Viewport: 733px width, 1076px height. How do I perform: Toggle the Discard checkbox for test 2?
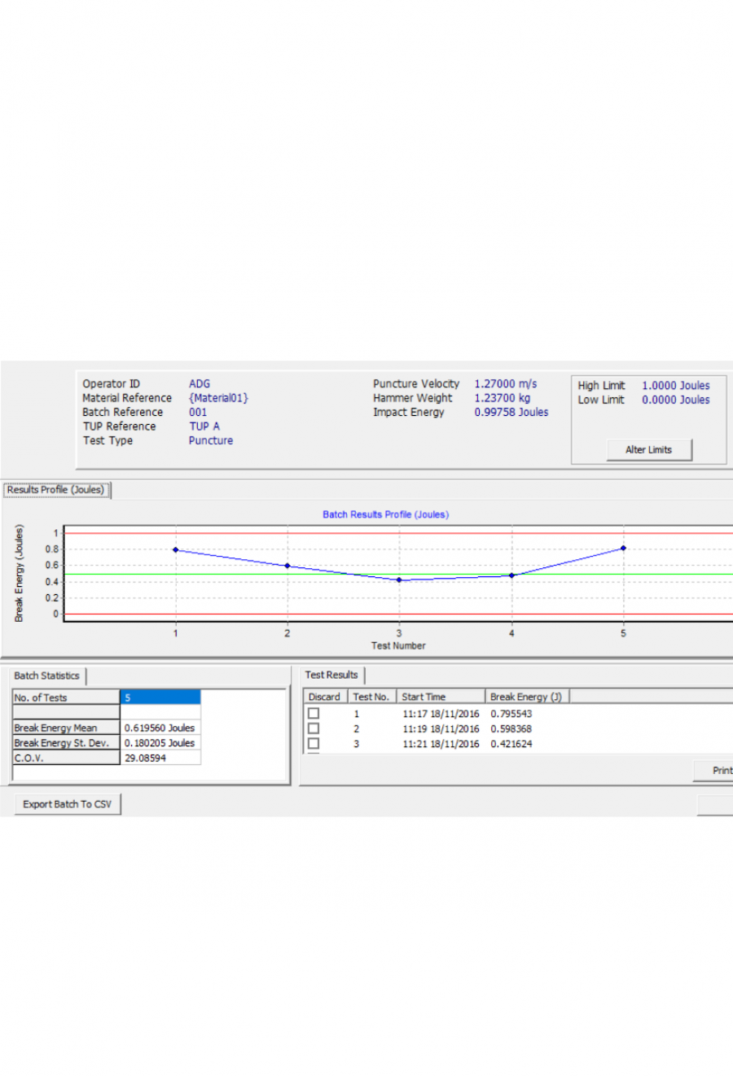click(314, 728)
